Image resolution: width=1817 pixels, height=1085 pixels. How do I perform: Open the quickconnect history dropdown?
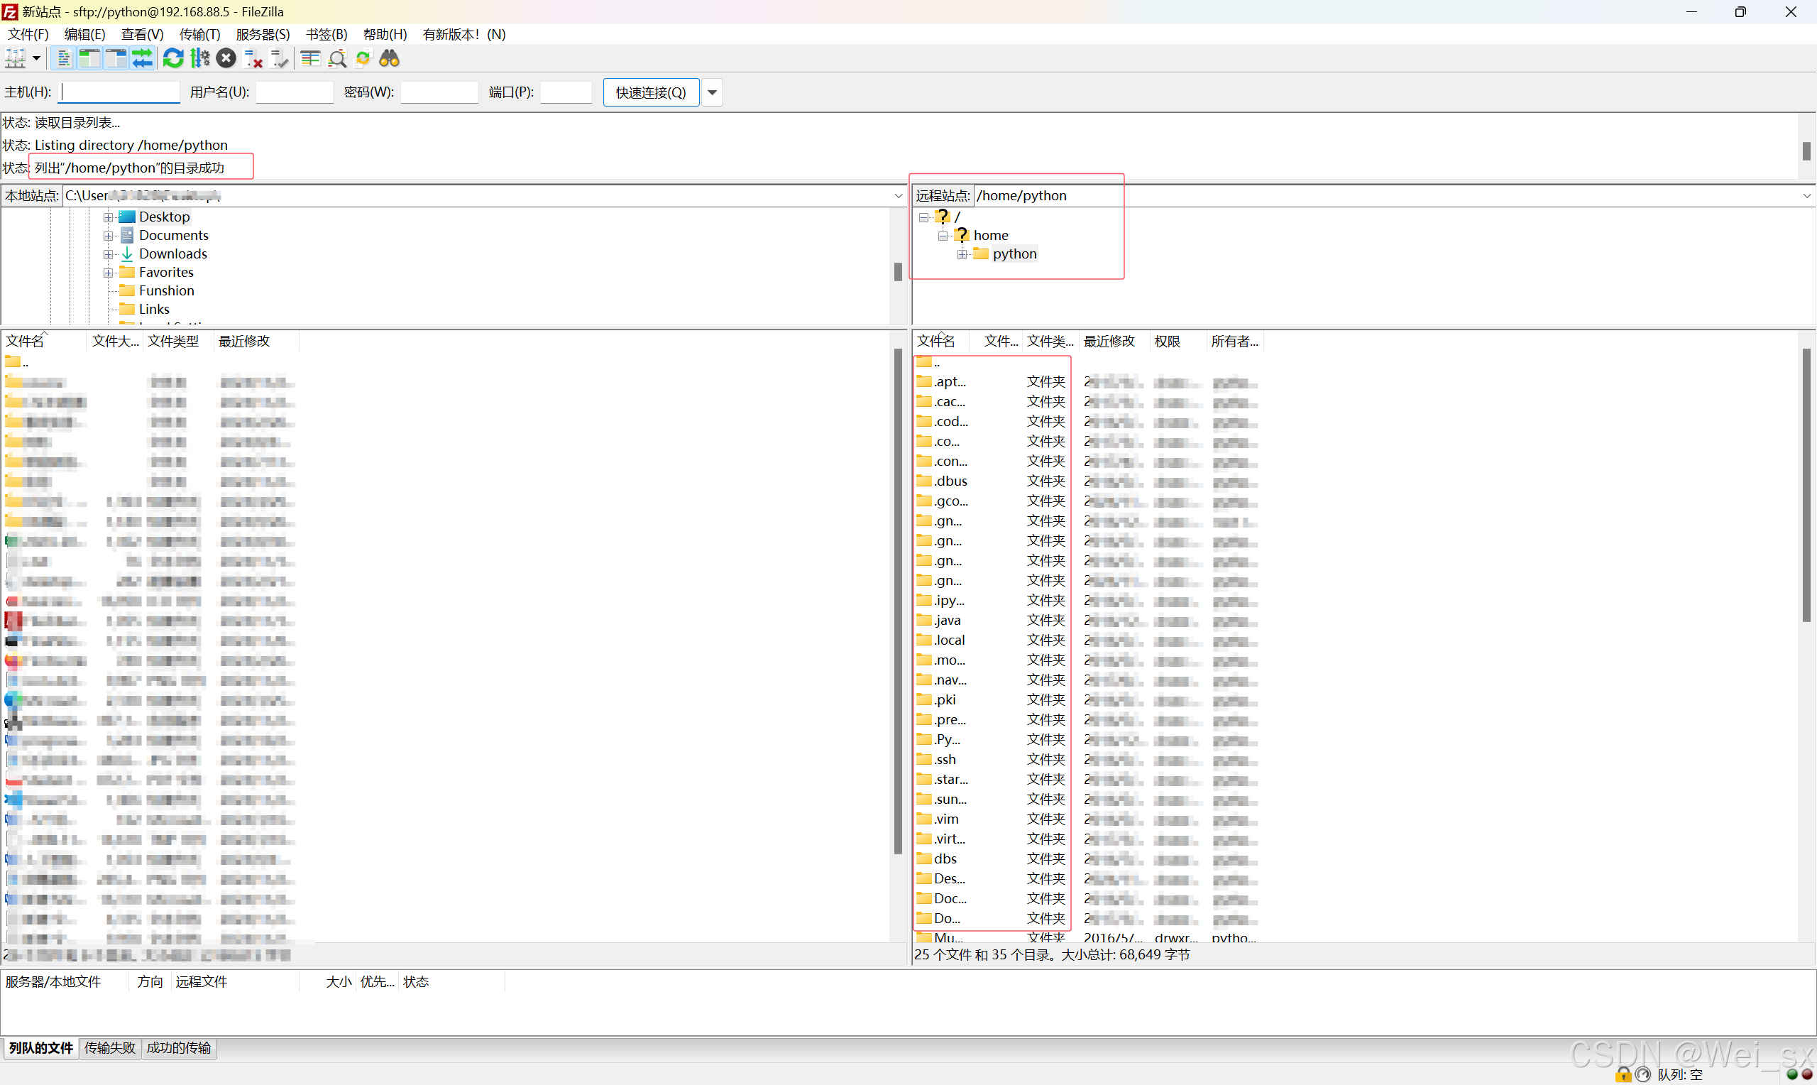712,92
